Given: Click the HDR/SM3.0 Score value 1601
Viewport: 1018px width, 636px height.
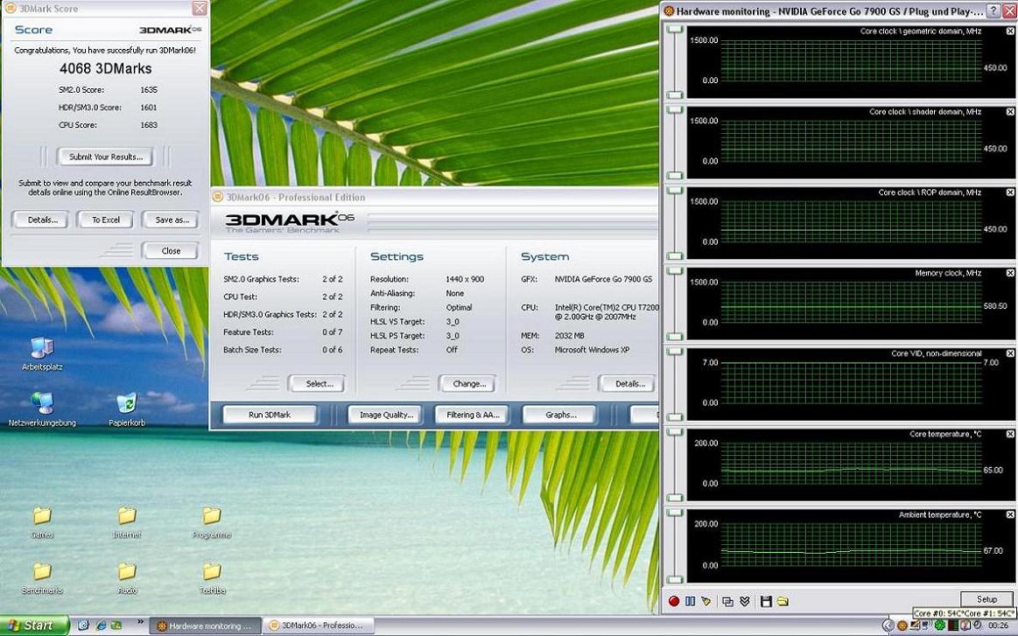Looking at the screenshot, I should (x=149, y=107).
